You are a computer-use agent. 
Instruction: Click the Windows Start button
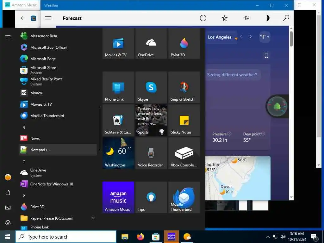pos(8,237)
